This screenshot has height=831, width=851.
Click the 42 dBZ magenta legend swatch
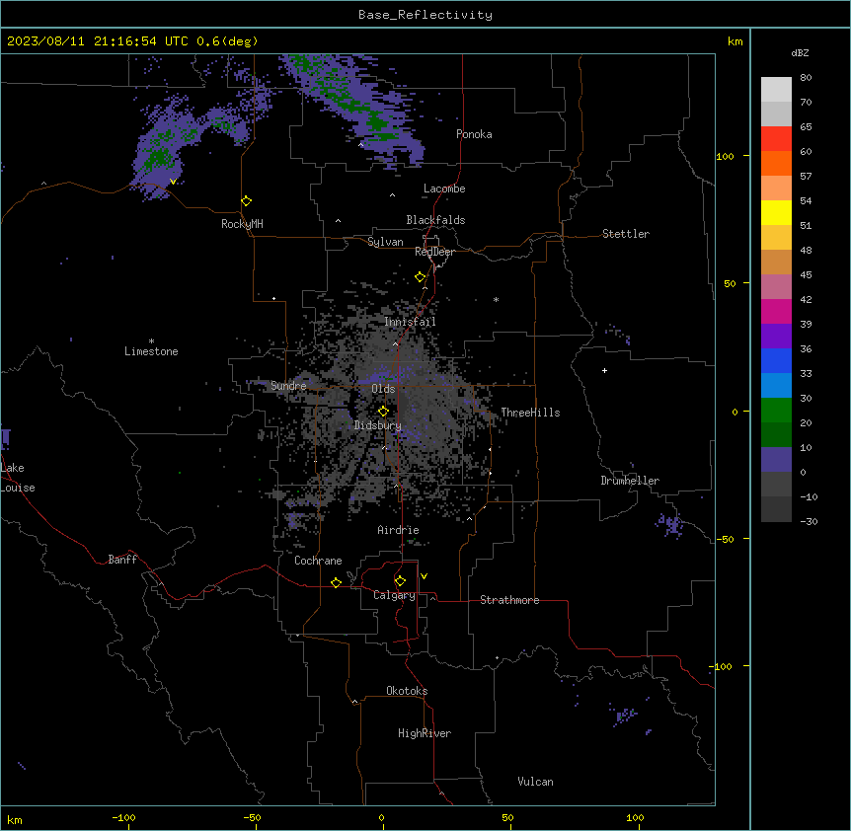pyautogui.click(x=776, y=311)
